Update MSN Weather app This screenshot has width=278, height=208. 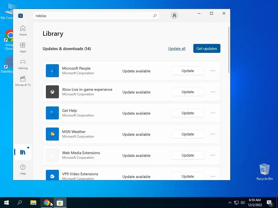point(188,134)
